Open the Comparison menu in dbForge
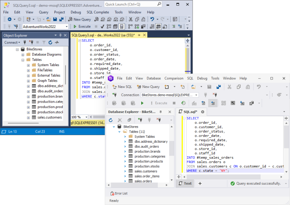Screen dimensions: 290x205 pyautogui.click(x=174, y=79)
